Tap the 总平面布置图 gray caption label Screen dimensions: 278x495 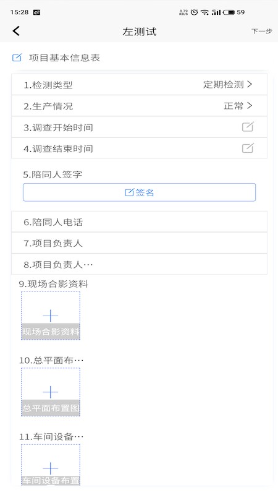[51, 408]
